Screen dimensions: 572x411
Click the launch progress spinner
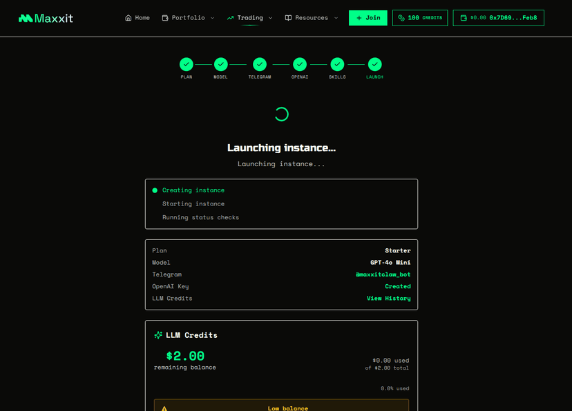click(x=281, y=114)
